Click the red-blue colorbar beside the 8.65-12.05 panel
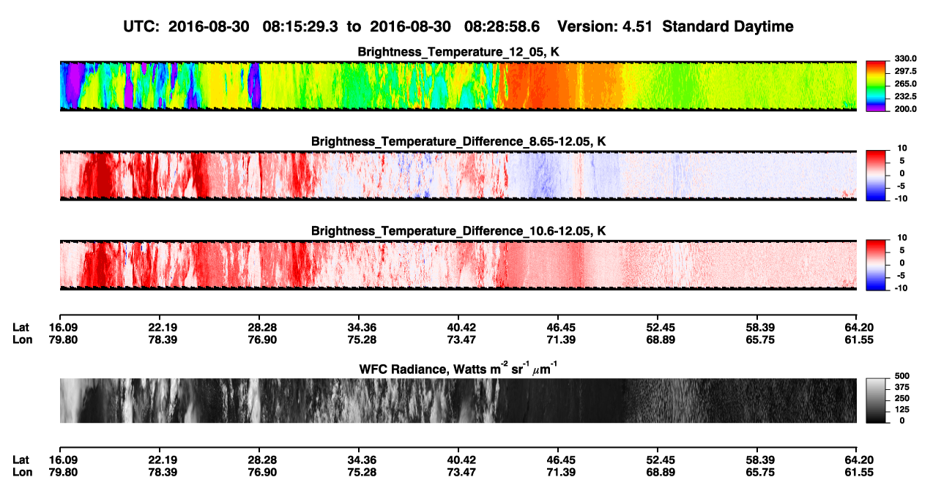 click(875, 175)
